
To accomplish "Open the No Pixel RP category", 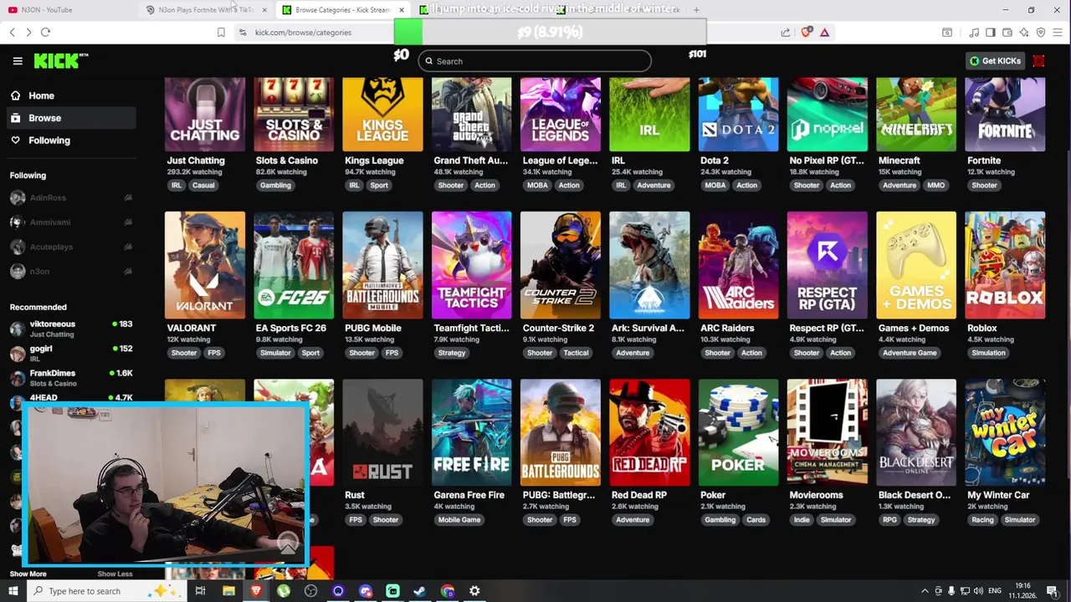I will click(828, 115).
